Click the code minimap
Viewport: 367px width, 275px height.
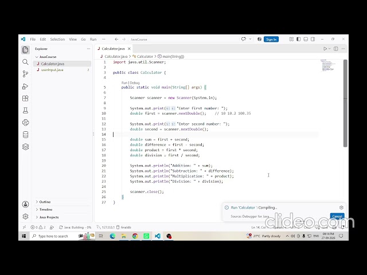329,65
